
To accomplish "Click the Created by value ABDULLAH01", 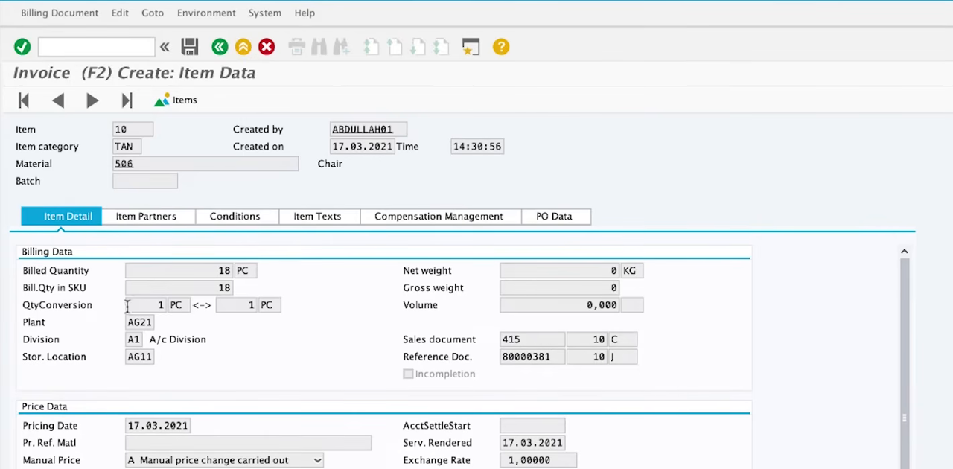I will (x=369, y=130).
